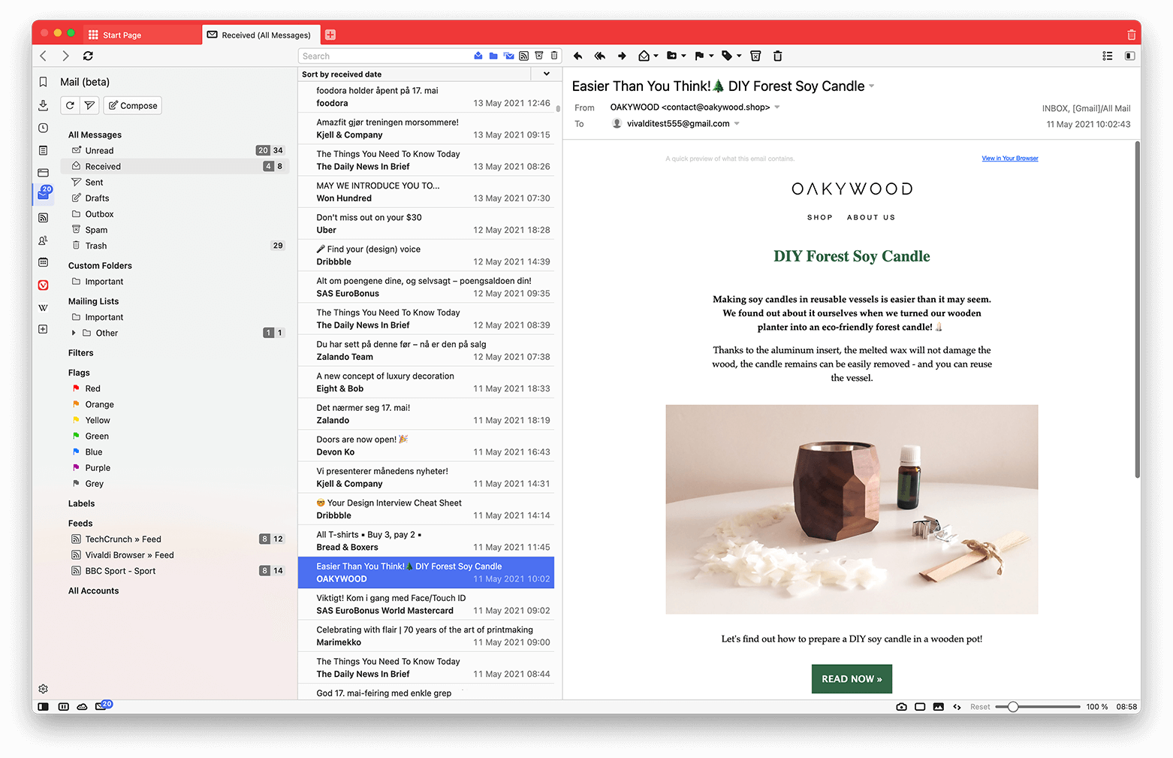Open the sort options dropdown for received date
This screenshot has width=1173, height=758.
coord(546,74)
